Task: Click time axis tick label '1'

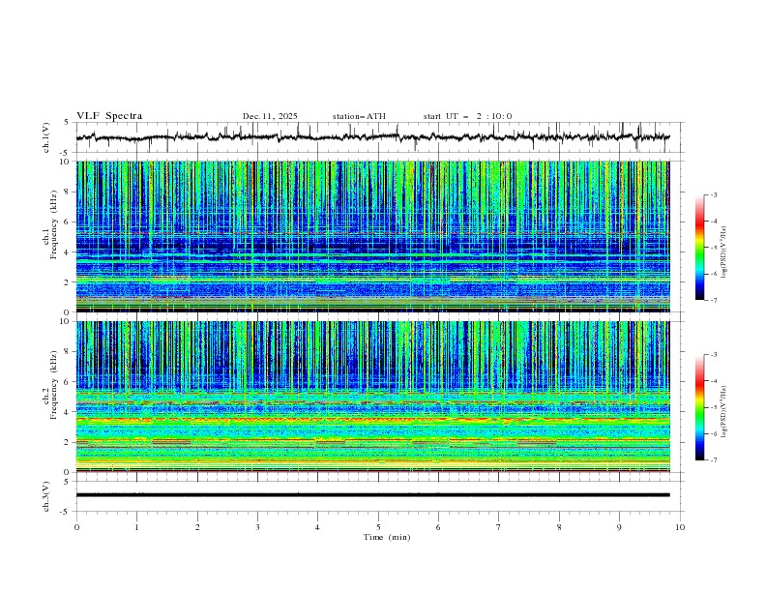Action: (x=136, y=527)
